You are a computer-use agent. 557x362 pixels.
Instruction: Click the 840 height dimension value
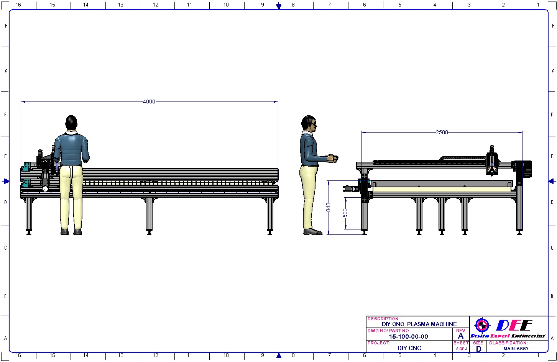coord(328,207)
